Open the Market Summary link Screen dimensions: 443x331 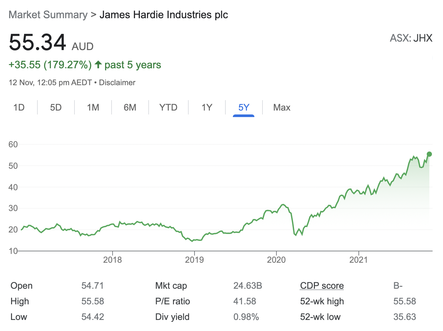(48, 15)
